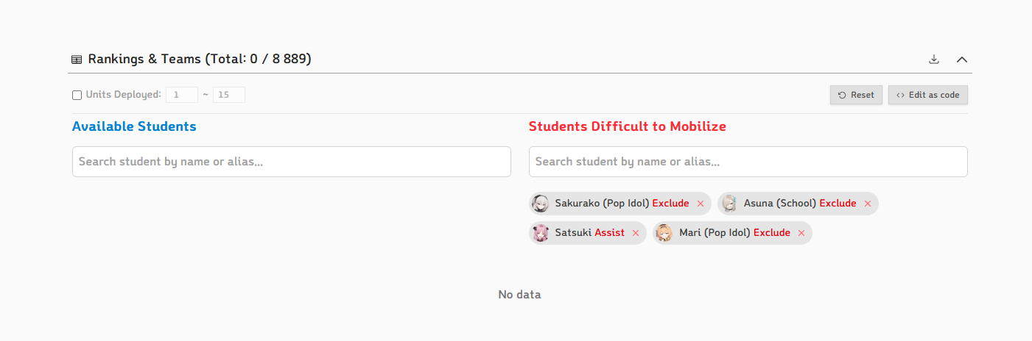Image resolution: width=1032 pixels, height=341 pixels.
Task: Click the download icon in Rankings header
Action: pos(934,59)
